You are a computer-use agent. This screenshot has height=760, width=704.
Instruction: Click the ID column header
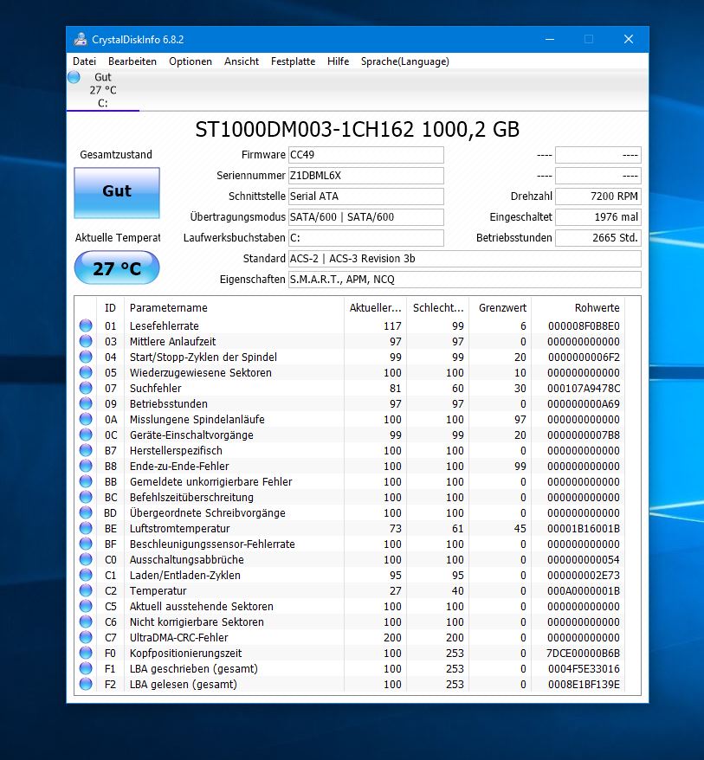[110, 308]
